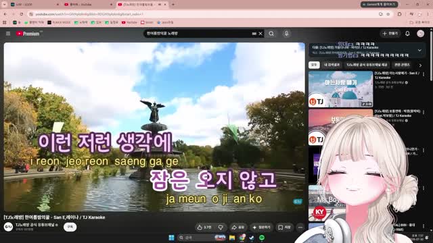This screenshot has height=243, width=433.
Task: Dislike the video with thumbs down
Action: click(x=221, y=227)
